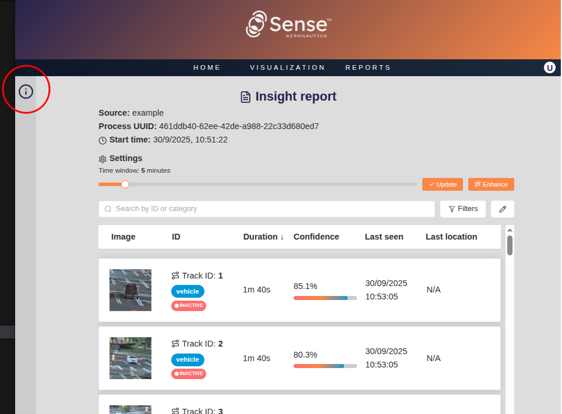Click the track icon beside Track ID 1
Image resolution: width=562 pixels, height=414 pixels.
(x=175, y=276)
